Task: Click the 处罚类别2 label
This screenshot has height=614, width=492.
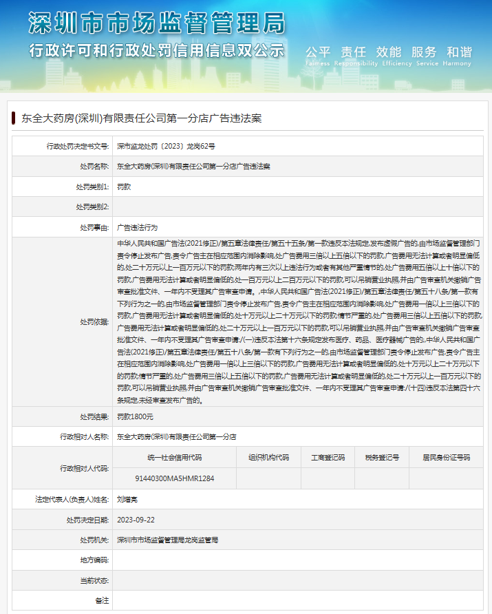Action: pyautogui.click(x=92, y=207)
